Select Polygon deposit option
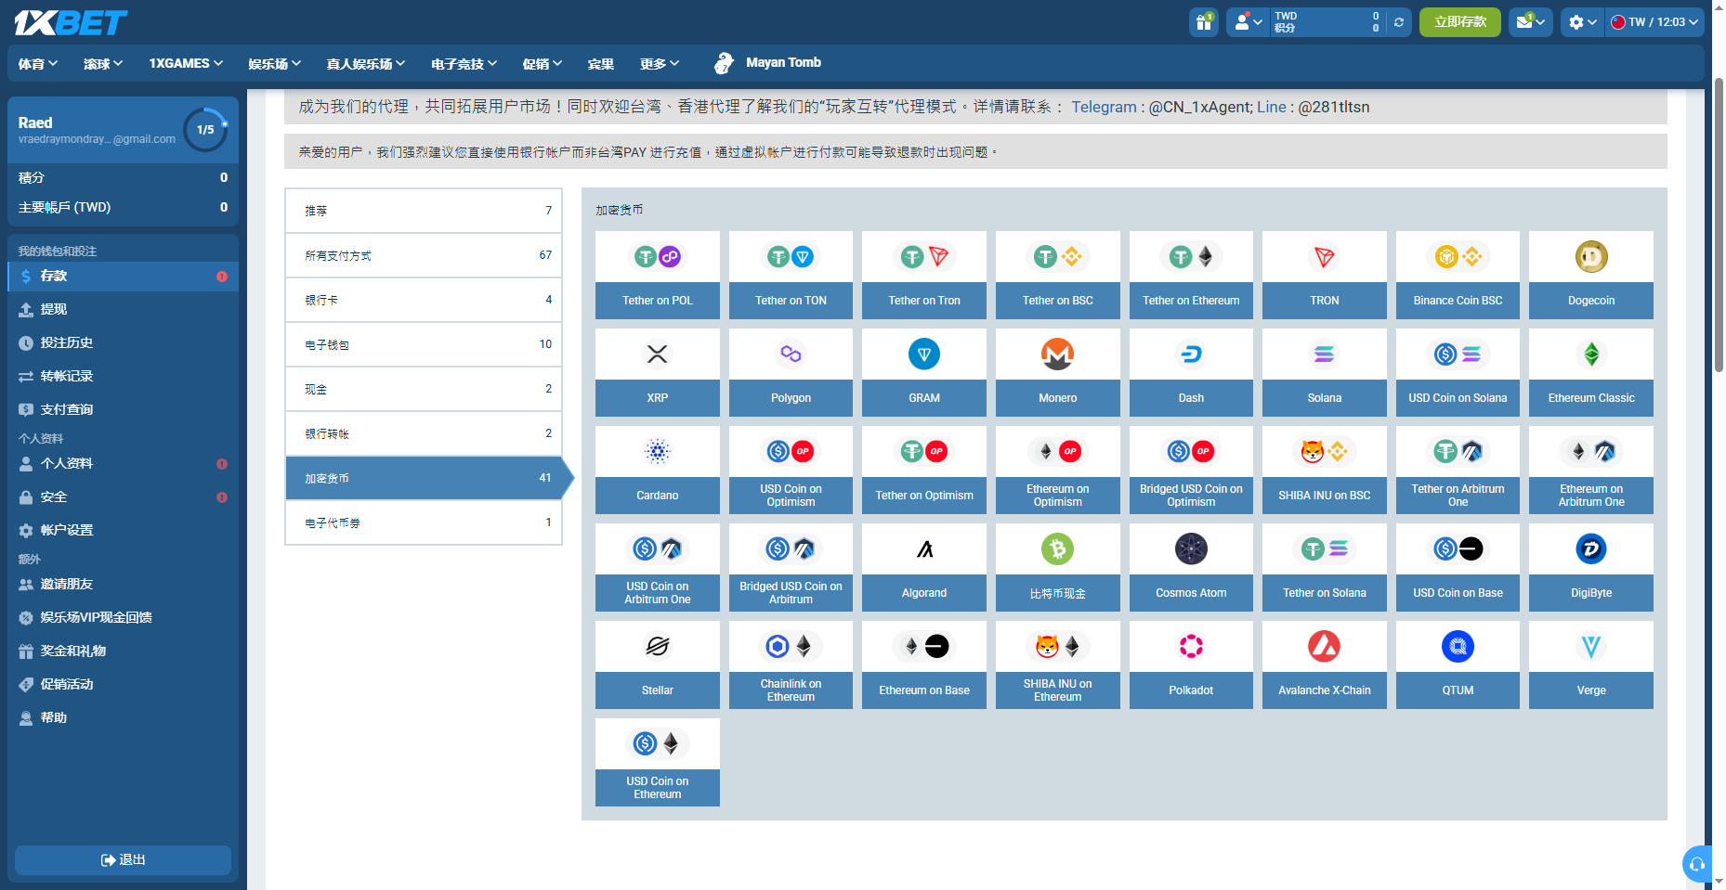 (x=791, y=372)
